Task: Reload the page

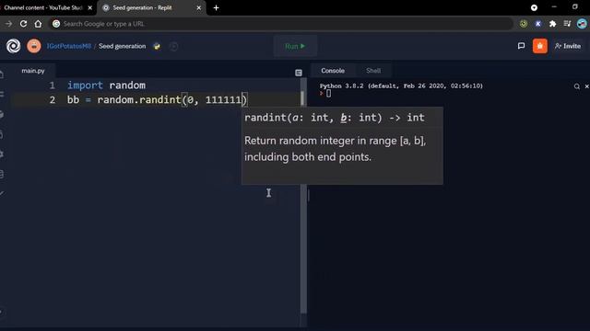Action: click(23, 24)
